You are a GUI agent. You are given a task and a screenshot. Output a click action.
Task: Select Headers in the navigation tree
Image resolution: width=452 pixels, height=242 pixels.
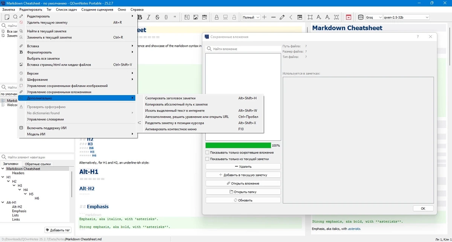18,173
